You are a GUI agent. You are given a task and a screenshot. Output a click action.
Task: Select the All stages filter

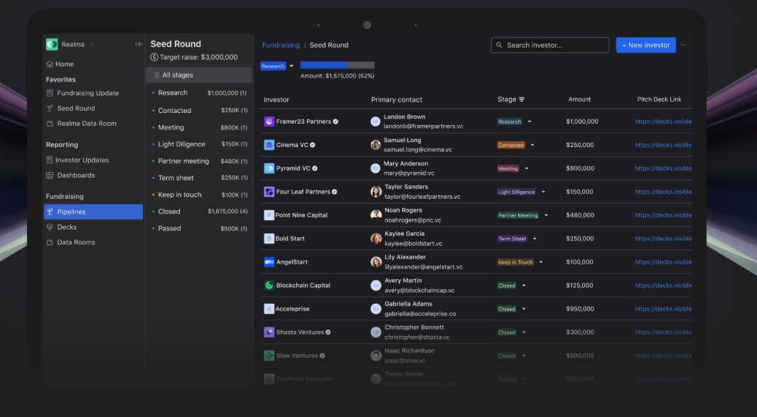(x=198, y=75)
